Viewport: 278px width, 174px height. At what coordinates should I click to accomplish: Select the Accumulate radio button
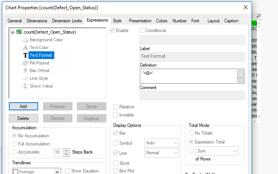tap(14, 152)
